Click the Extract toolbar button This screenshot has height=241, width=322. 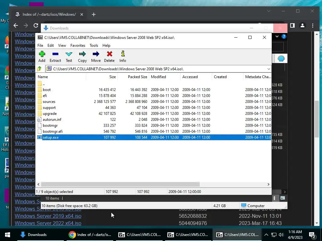(55, 56)
